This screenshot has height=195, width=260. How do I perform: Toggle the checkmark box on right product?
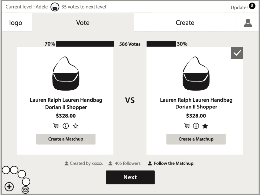point(237,53)
